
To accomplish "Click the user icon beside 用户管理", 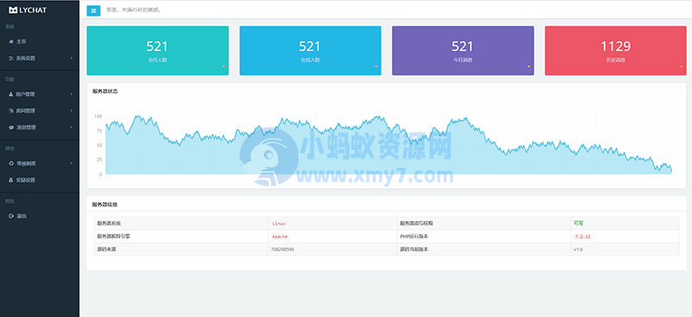I will coord(11,94).
